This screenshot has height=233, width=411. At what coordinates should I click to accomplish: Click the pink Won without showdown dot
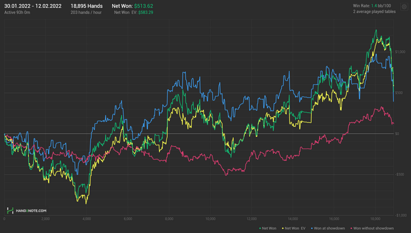(x=351, y=228)
